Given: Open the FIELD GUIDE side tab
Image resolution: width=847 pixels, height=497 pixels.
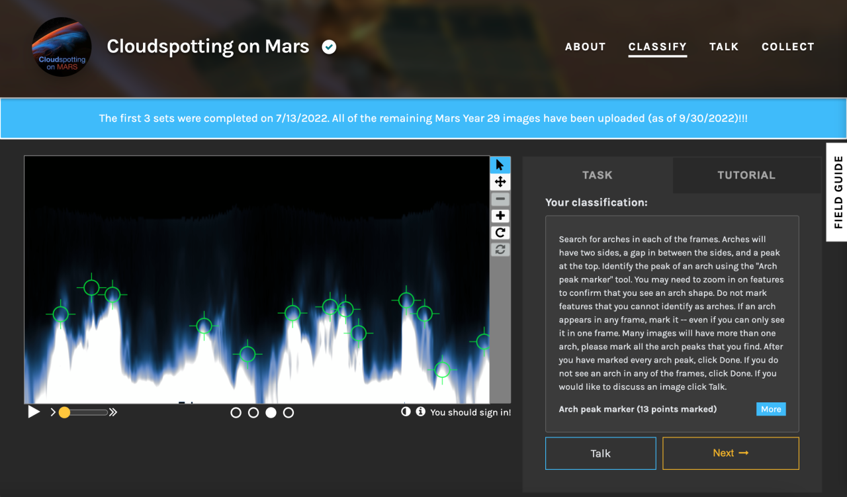Looking at the screenshot, I should (x=837, y=192).
